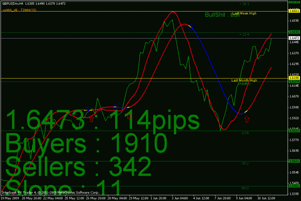Click the 1.6595 price scale value

click(294, 21)
